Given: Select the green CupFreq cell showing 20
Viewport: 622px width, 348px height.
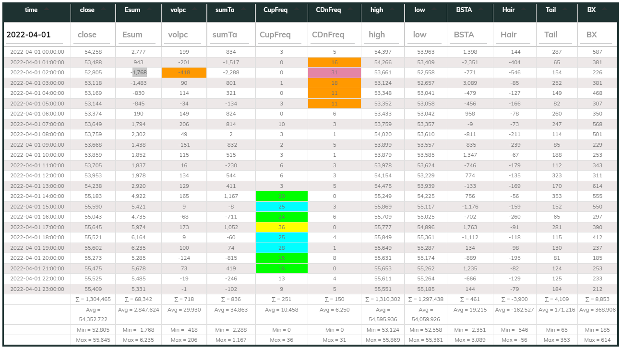Looking at the screenshot, I should tap(281, 196).
